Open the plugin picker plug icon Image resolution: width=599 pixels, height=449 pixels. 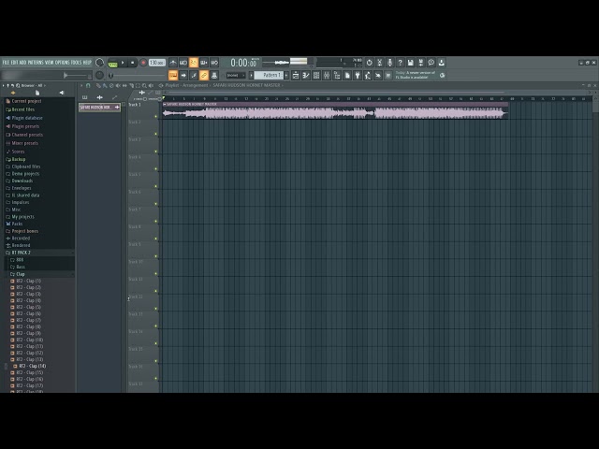358,75
